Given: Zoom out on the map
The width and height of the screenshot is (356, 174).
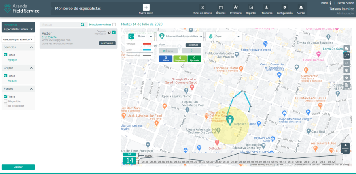Looking at the screenshot, I should click(345, 151).
